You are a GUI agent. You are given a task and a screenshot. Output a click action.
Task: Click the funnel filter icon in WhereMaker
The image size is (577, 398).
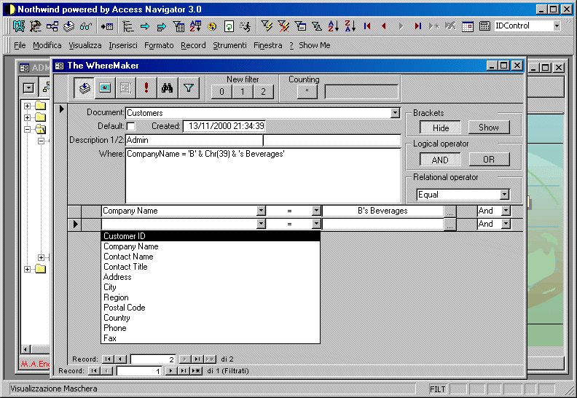188,87
